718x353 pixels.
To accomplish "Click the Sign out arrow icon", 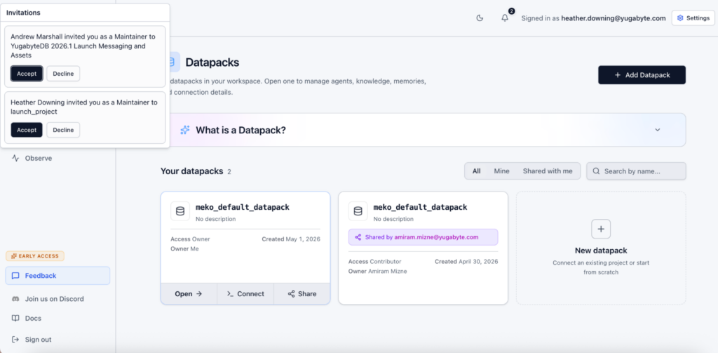I will tap(15, 340).
